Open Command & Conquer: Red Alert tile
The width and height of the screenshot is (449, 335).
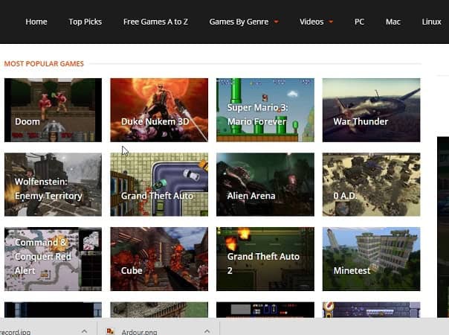tap(53, 259)
